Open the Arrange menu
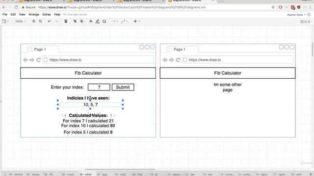Image resolution: width=314 pixels, height=176 pixels. click(x=34, y=14)
